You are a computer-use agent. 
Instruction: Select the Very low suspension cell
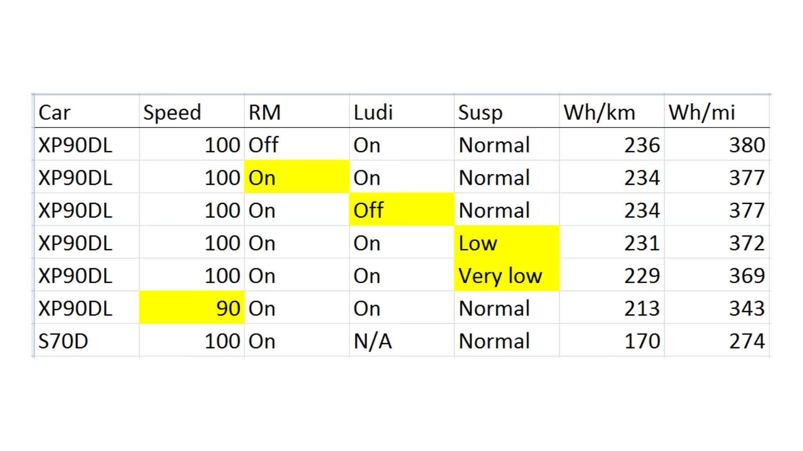[x=506, y=274]
